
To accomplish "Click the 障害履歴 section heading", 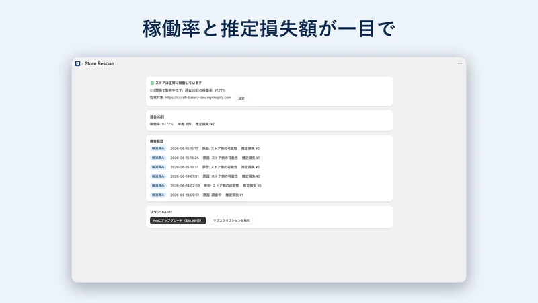I will [157, 141].
